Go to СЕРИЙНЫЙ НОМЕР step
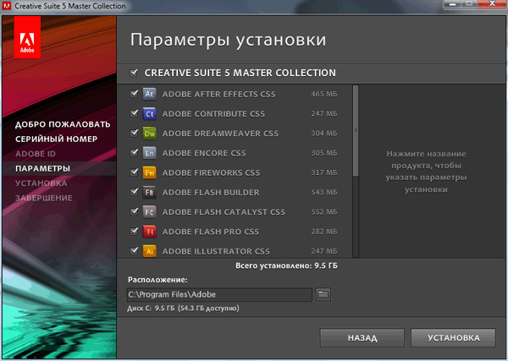 click(x=56, y=139)
